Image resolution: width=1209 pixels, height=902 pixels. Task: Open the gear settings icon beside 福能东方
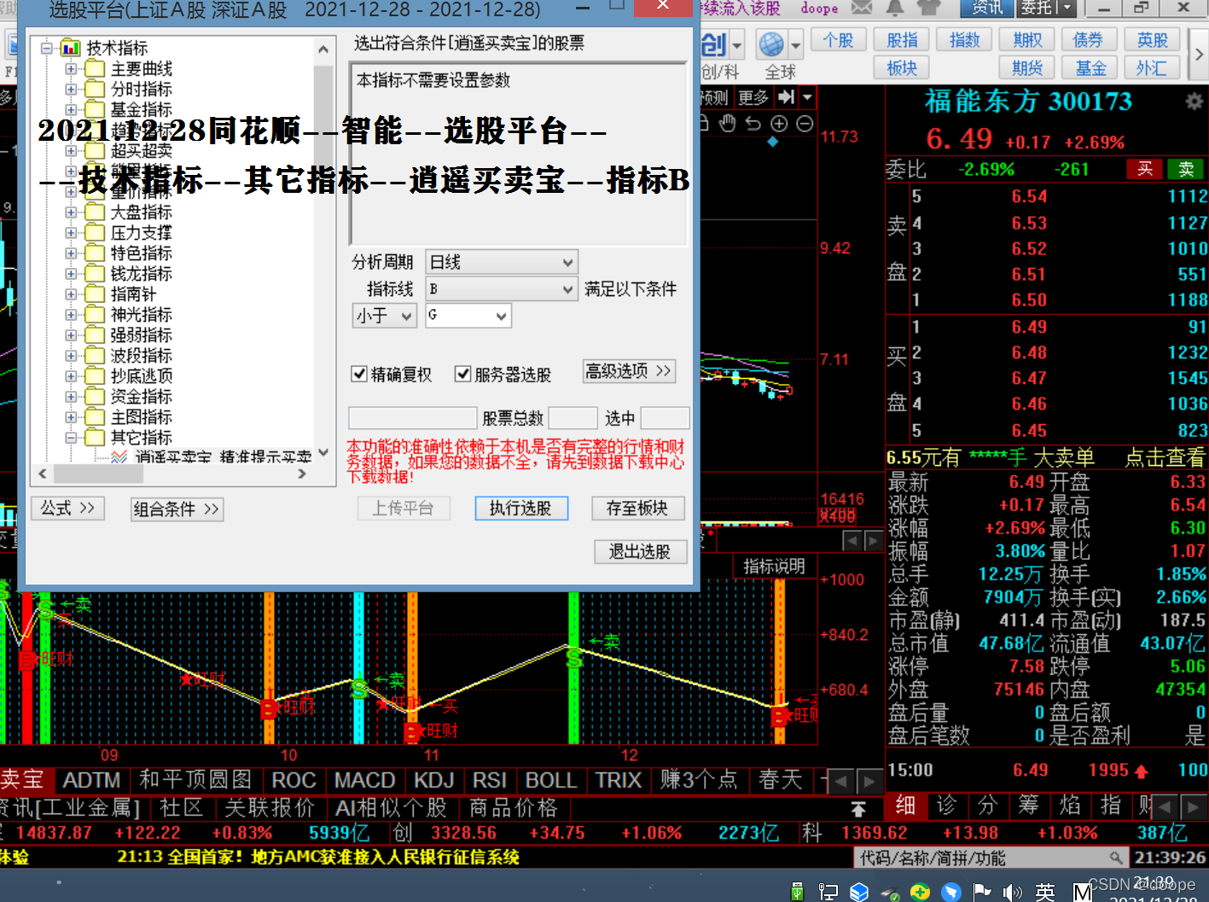[1194, 101]
